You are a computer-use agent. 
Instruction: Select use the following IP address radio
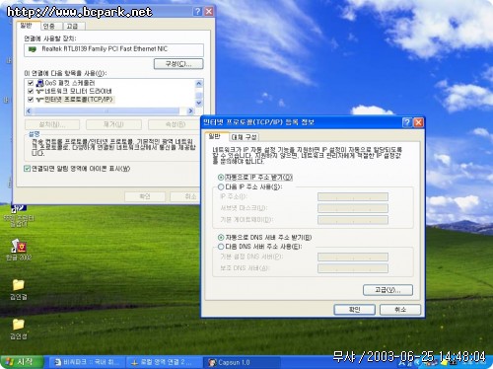pos(221,187)
